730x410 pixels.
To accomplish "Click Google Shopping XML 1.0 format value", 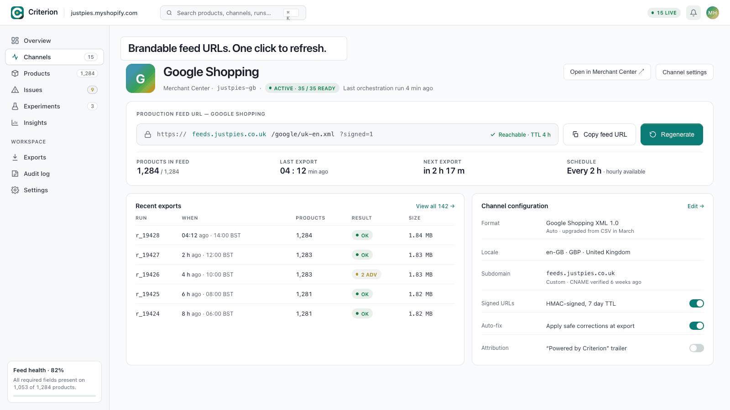I will tap(582, 223).
